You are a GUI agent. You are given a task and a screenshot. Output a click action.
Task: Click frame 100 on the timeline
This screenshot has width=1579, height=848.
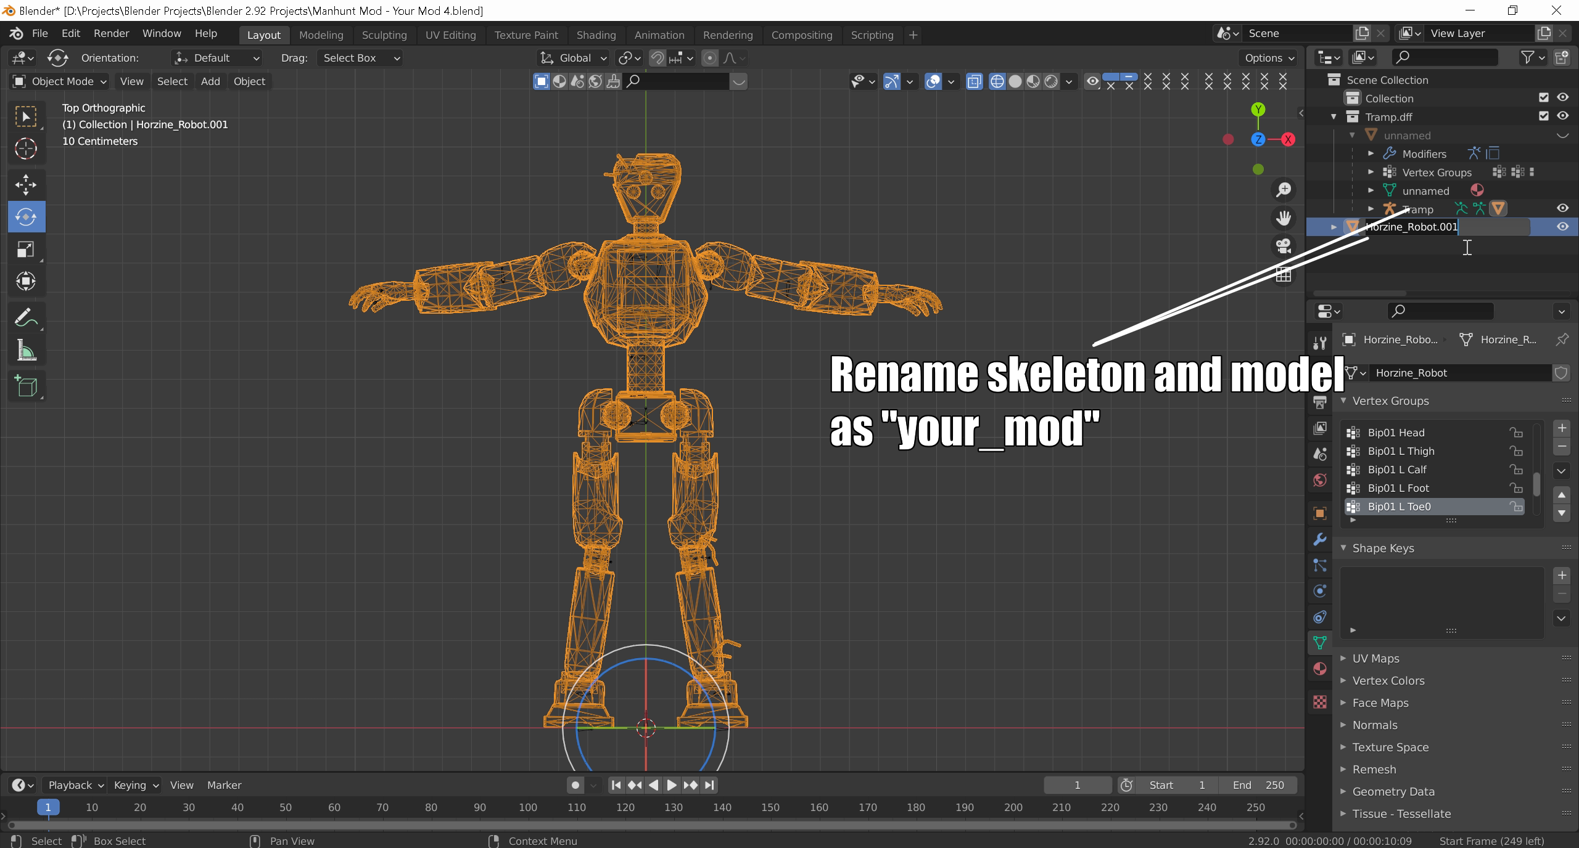click(527, 807)
